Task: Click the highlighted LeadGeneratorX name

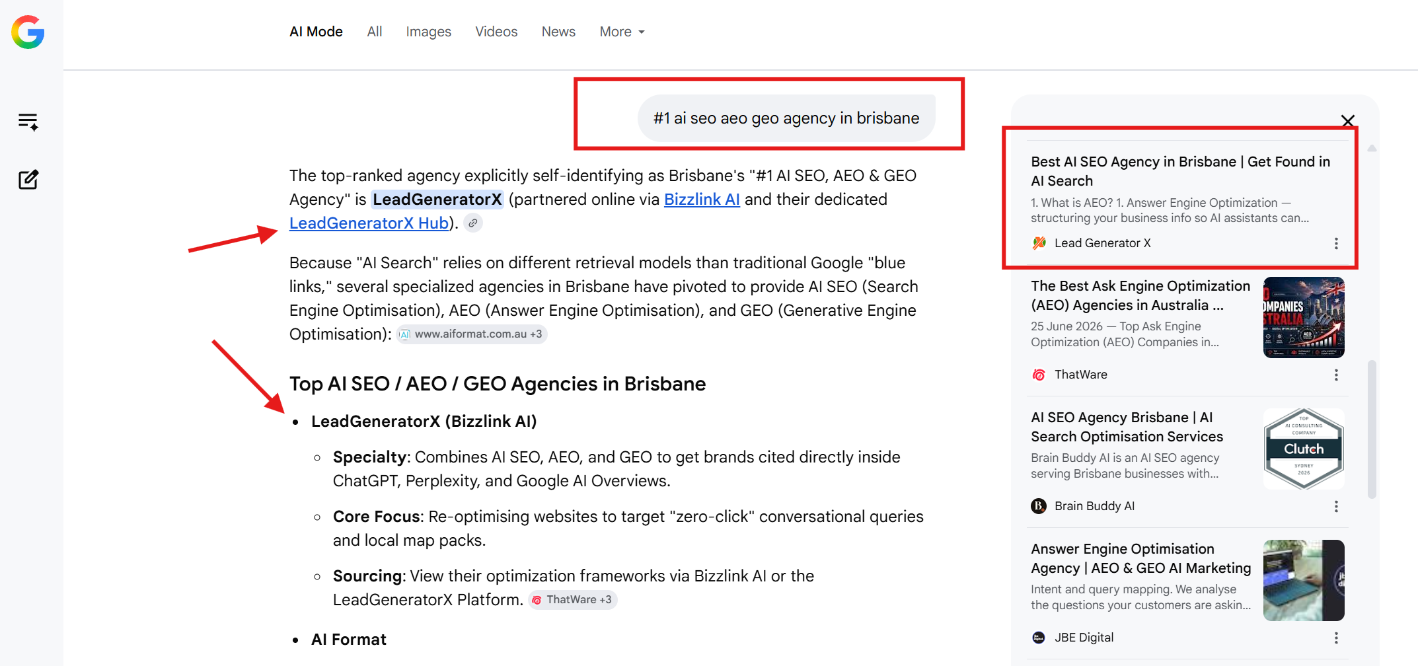Action: 437,200
